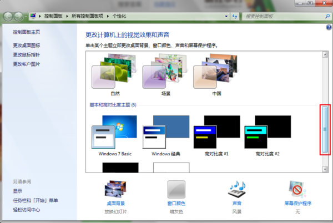Click the Forward navigation arrow

(x=18, y=16)
